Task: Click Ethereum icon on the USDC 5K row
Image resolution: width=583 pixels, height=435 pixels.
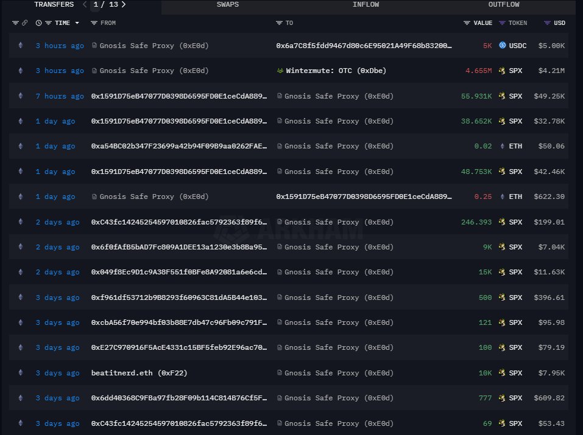Action: [x=21, y=45]
